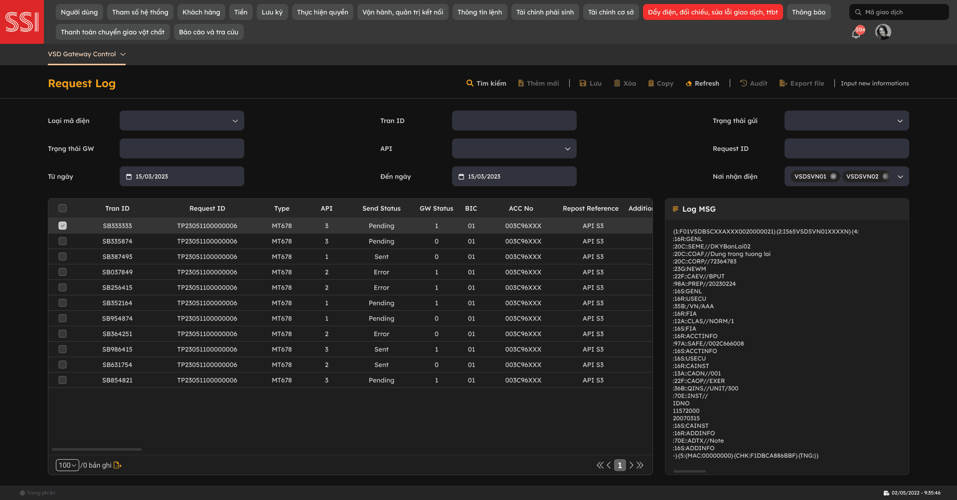Remove the VSDSVN01 tag
Viewport: 957px width, 500px height.
pyautogui.click(x=833, y=176)
